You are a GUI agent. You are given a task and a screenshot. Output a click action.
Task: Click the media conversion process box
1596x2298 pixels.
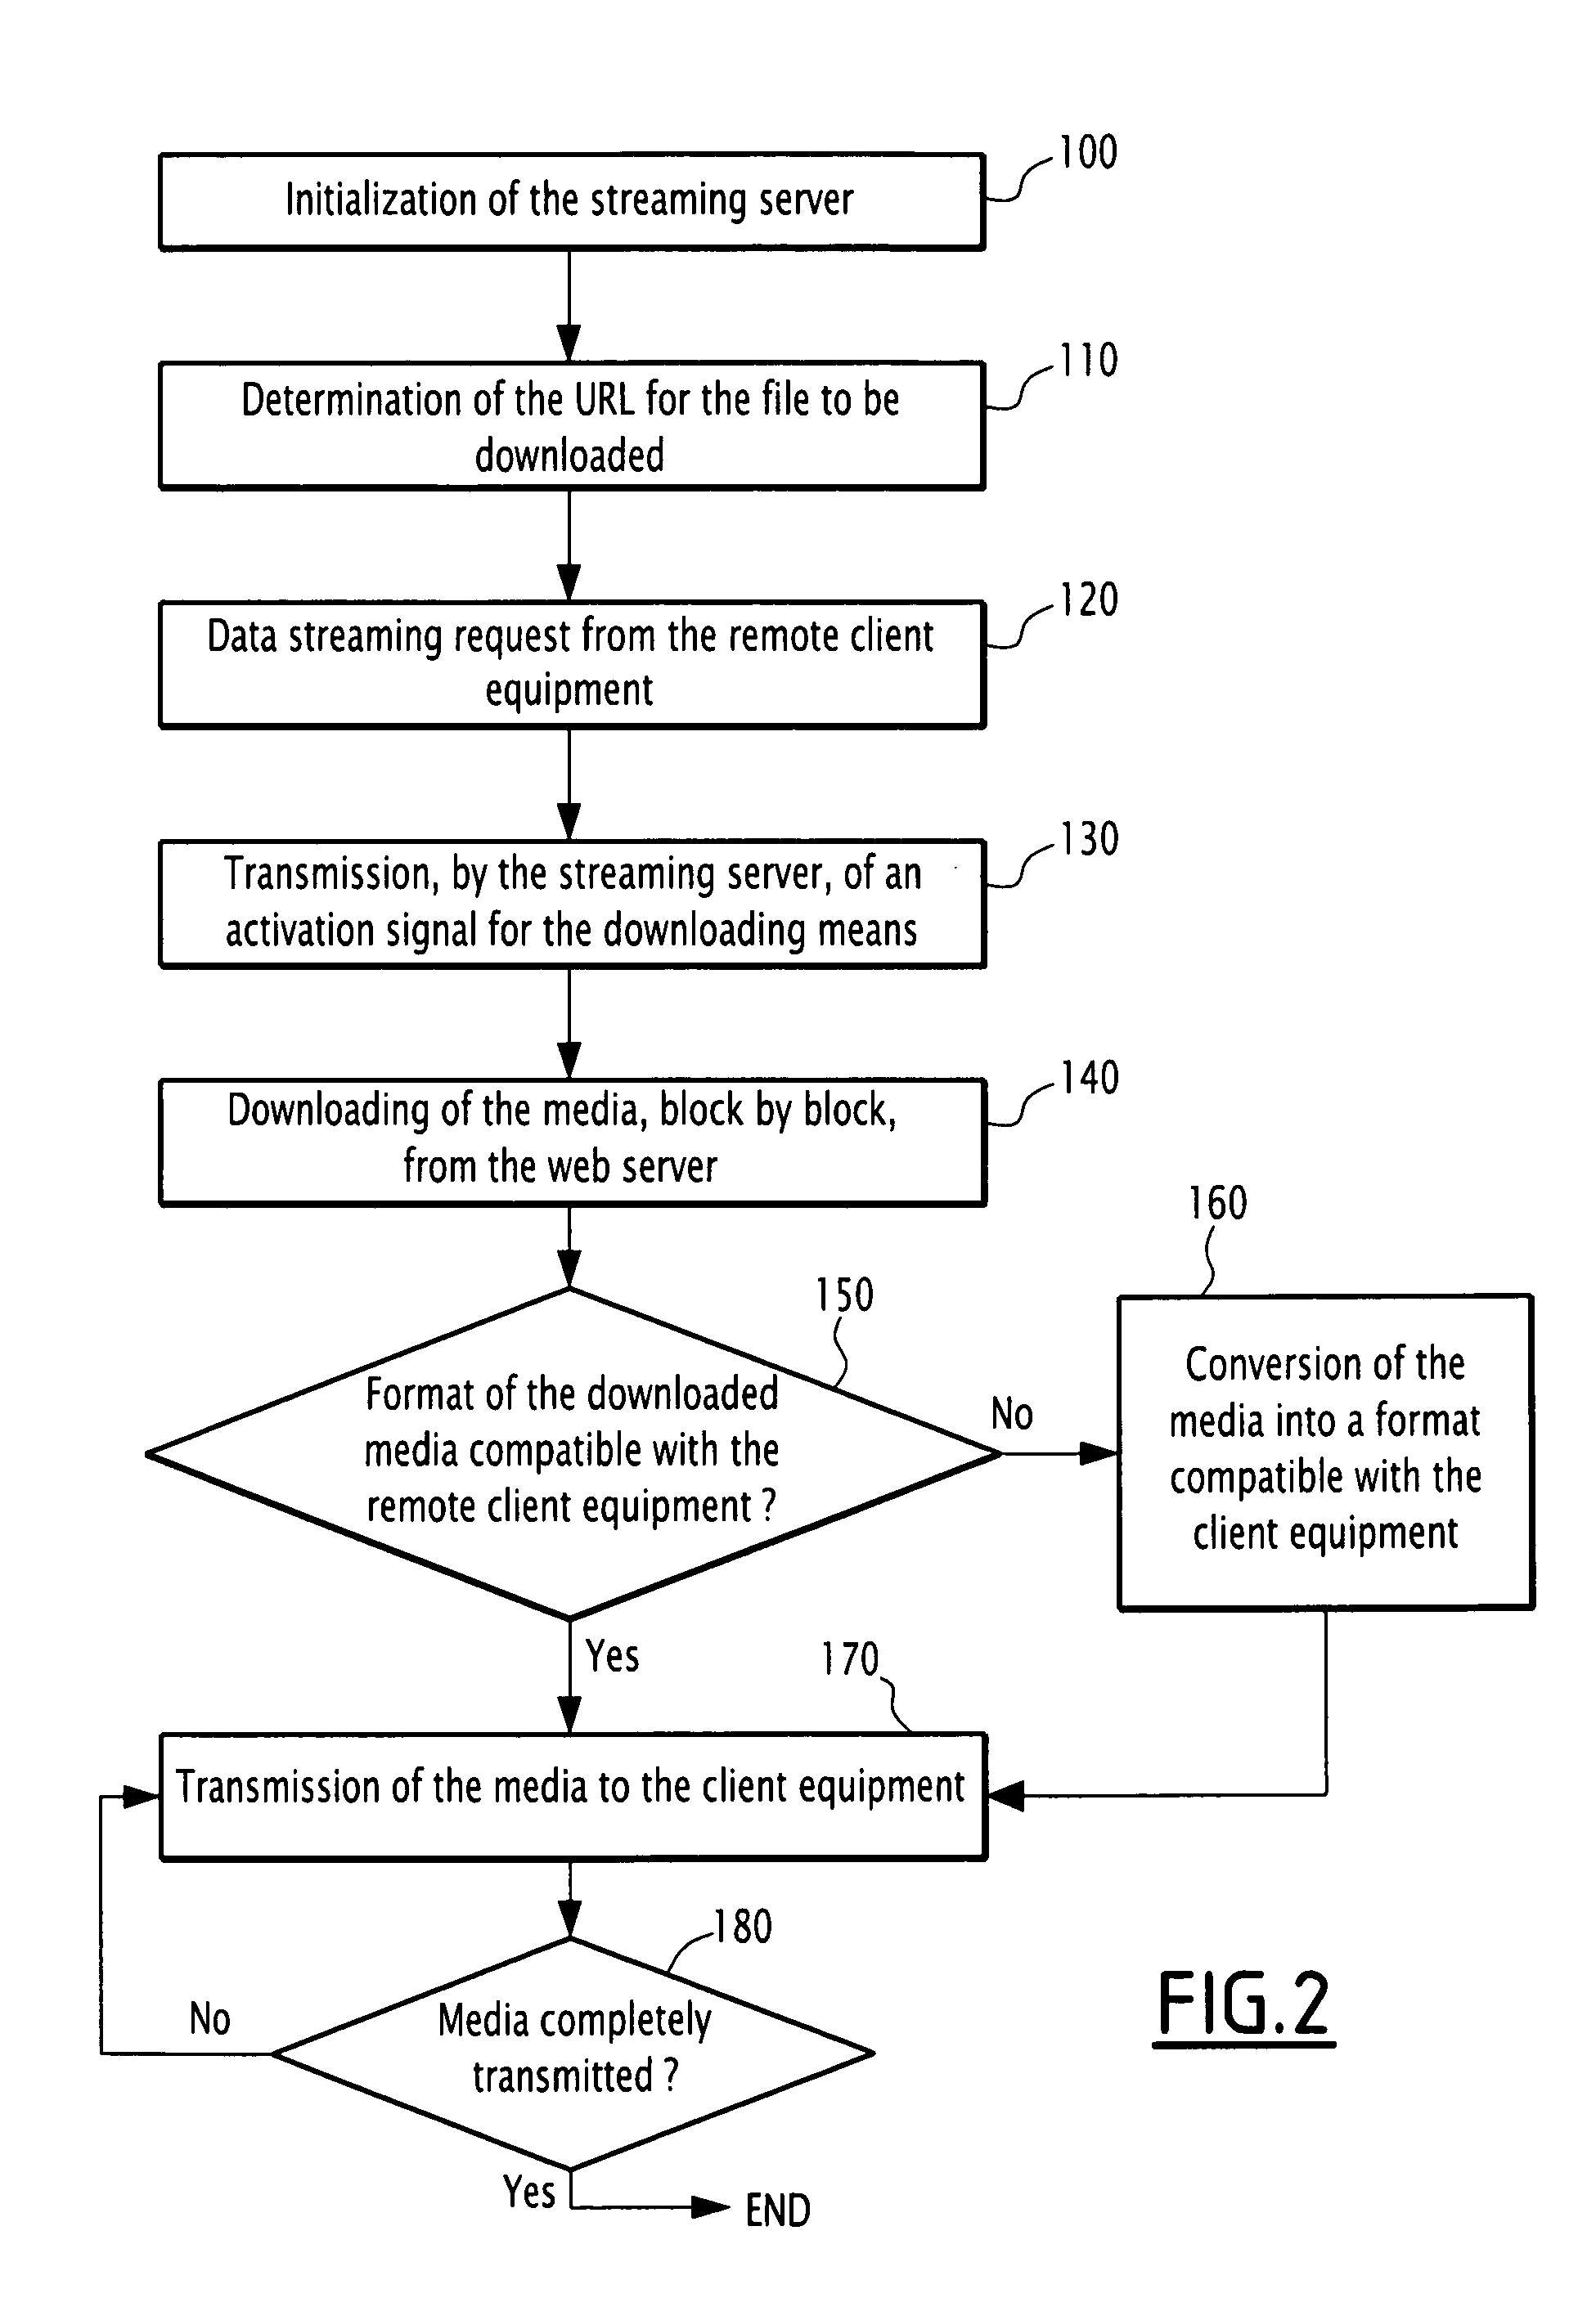pos(1324,1430)
